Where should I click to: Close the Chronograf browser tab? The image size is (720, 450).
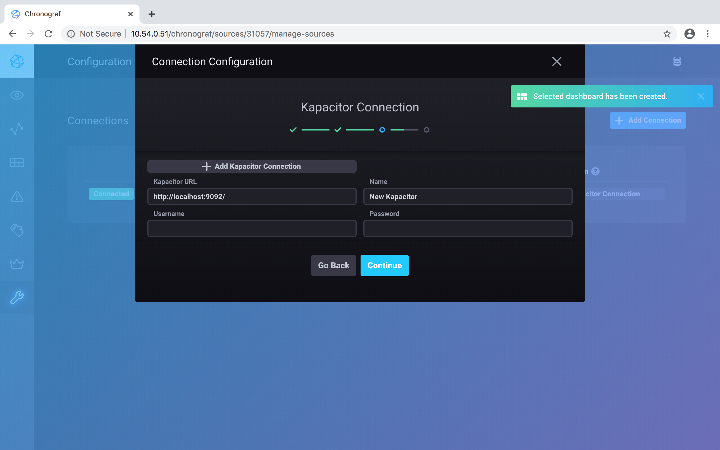(130, 14)
